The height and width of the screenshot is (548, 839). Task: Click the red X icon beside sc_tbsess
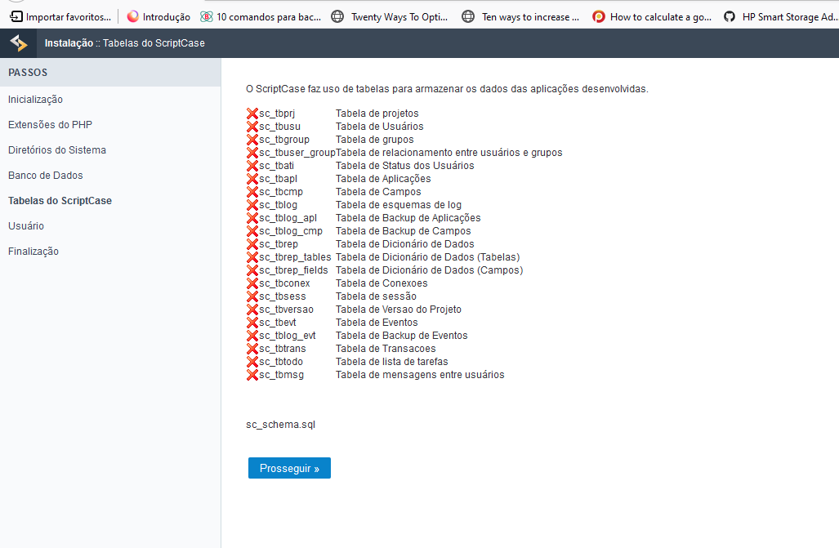point(252,296)
